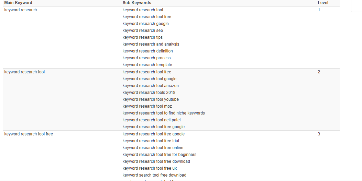Click the "Sub Keywords" column header

click(137, 3)
